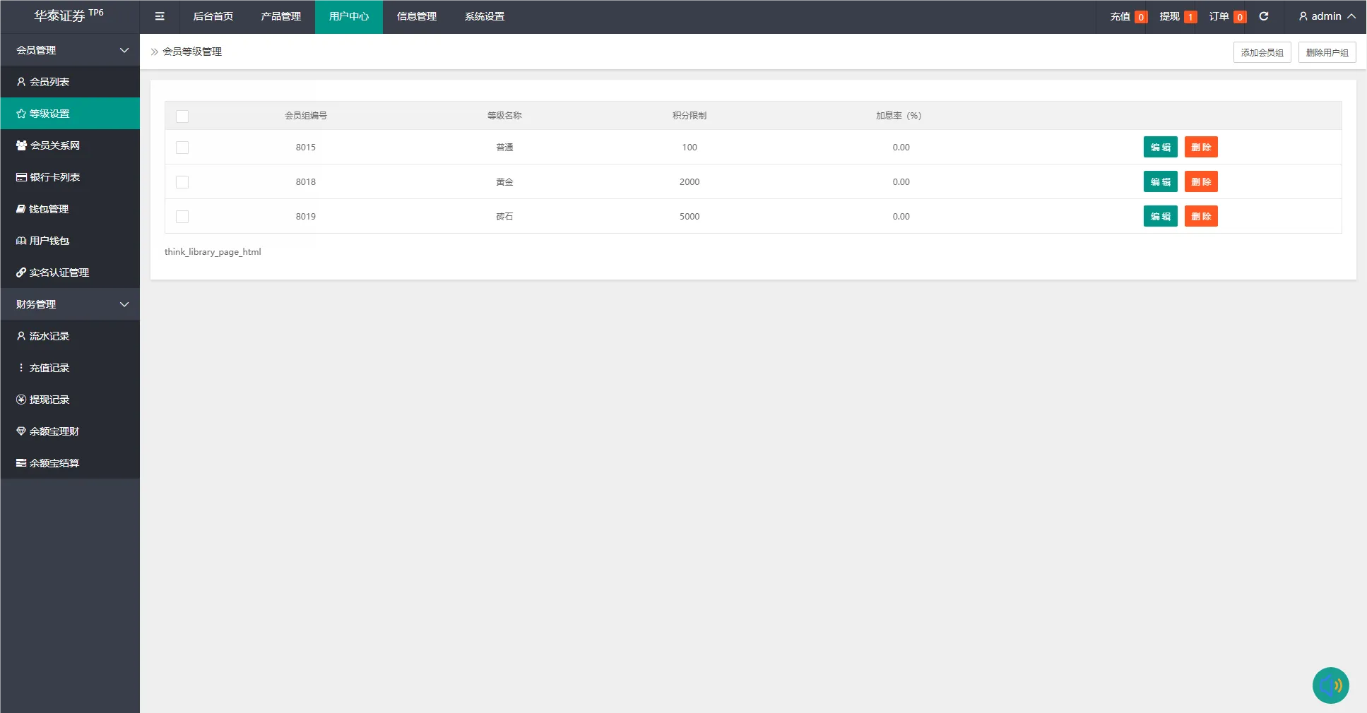The image size is (1367, 713).
Task: Click the 实名认证管理 link icon
Action: click(21, 272)
